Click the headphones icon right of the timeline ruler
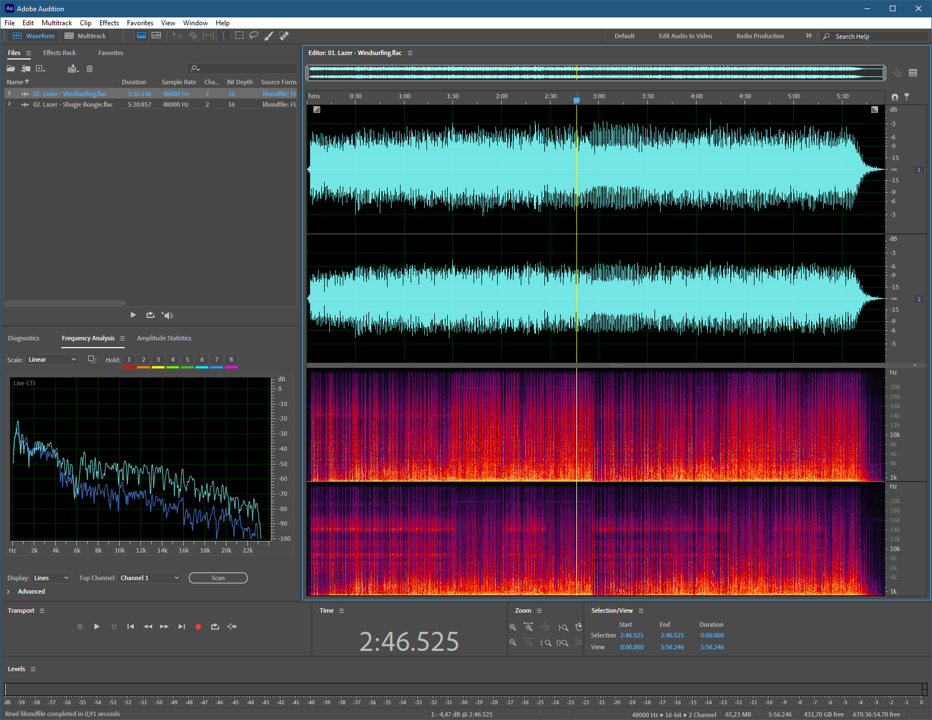The width and height of the screenshot is (932, 720). point(895,97)
